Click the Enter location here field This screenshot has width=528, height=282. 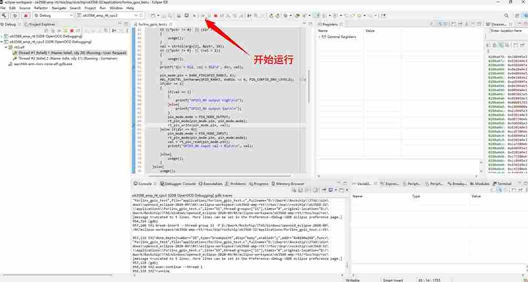click(x=507, y=31)
